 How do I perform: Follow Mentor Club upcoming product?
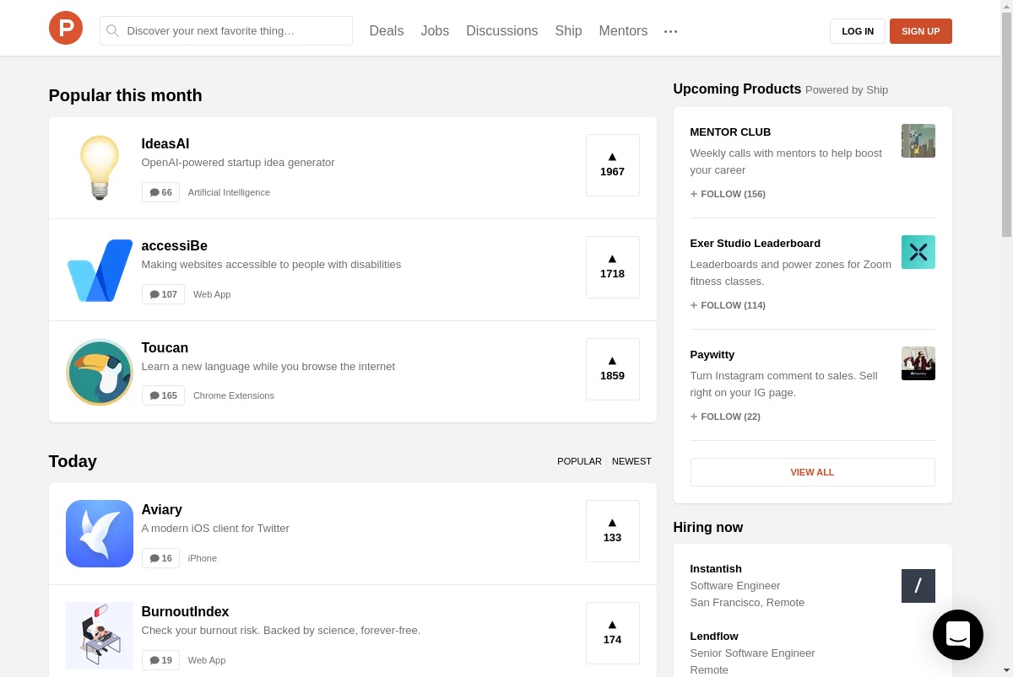point(728,194)
